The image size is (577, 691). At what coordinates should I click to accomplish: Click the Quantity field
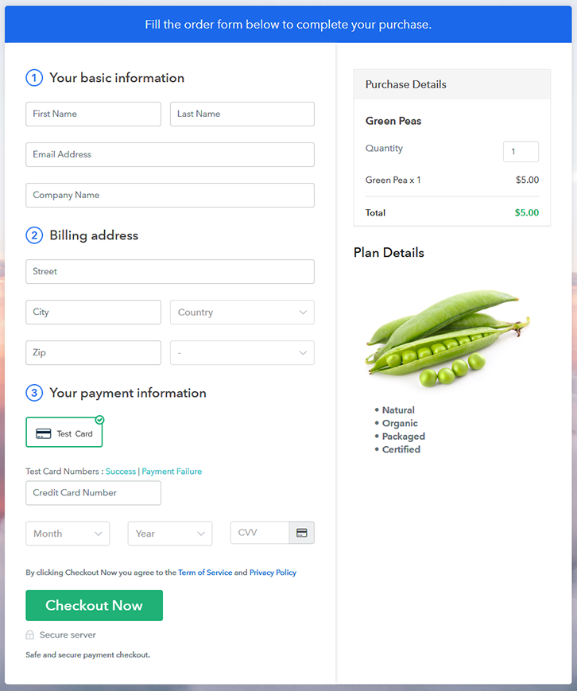pyautogui.click(x=521, y=152)
